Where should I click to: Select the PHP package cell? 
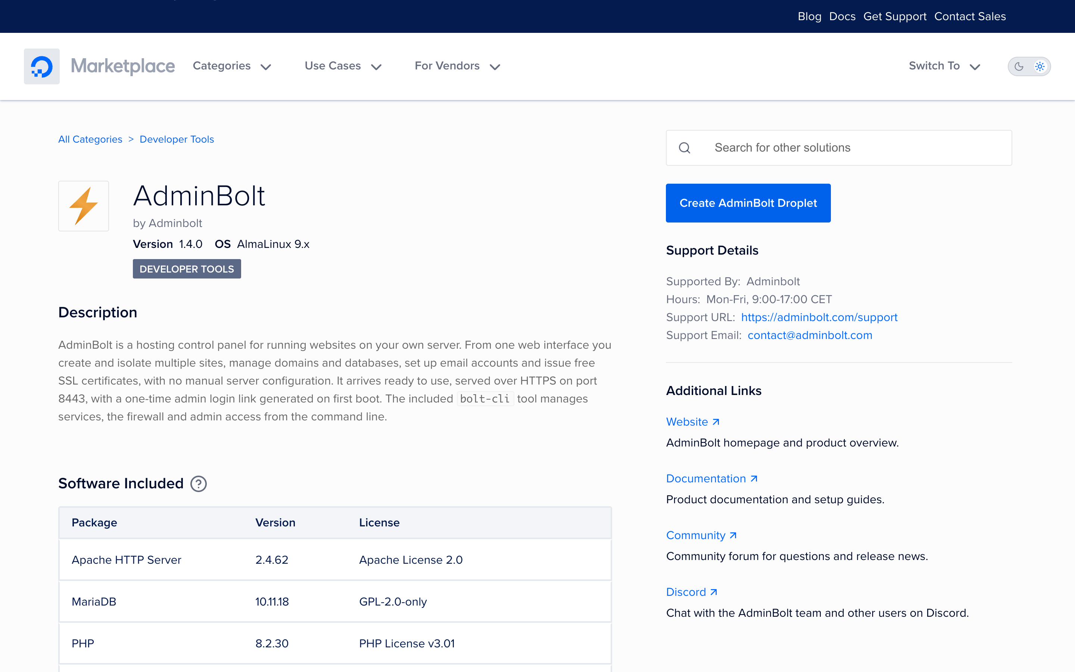83,644
